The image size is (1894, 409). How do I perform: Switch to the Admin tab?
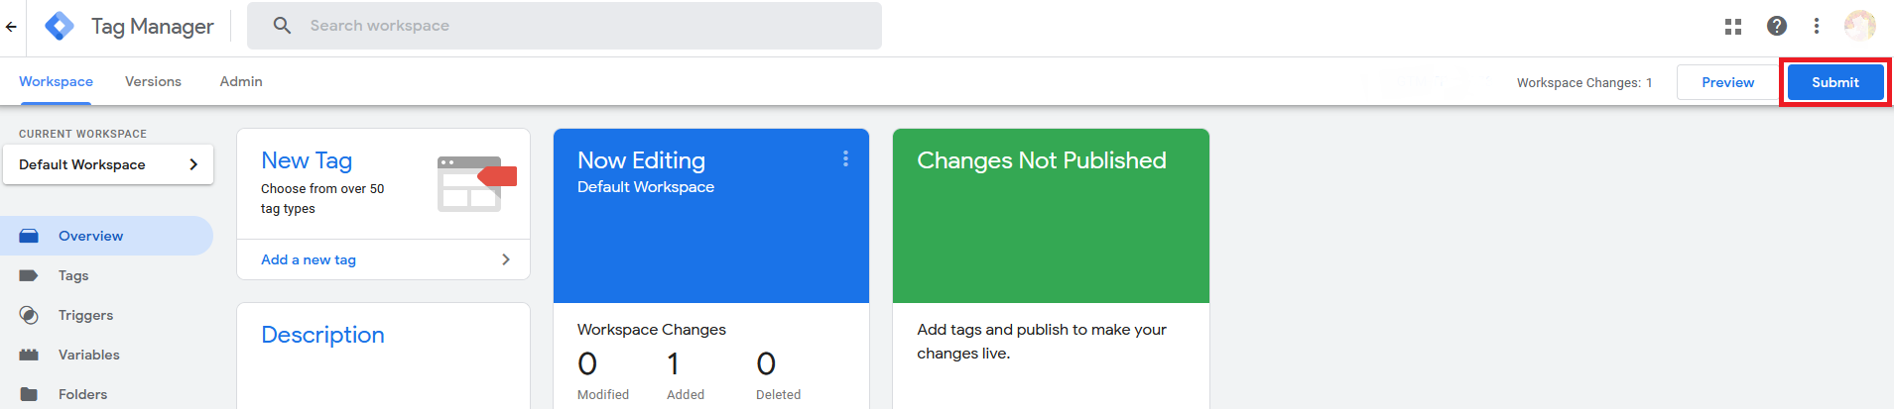241,81
